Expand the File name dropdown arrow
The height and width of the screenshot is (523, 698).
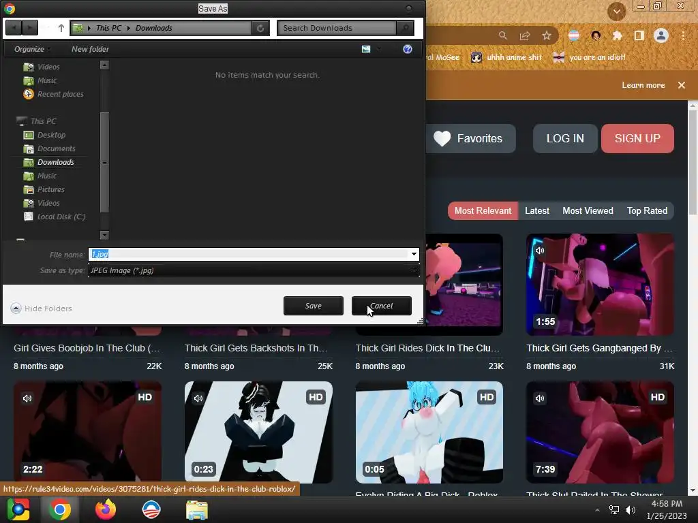pos(414,254)
